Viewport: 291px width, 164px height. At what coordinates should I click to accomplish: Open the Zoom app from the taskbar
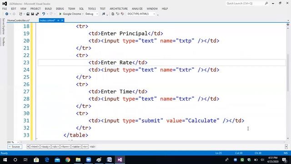[x=89, y=160]
